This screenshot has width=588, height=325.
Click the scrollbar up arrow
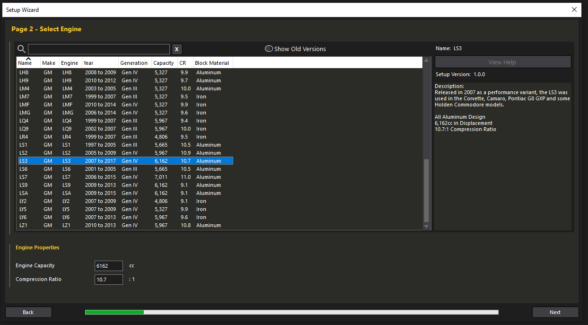click(427, 60)
